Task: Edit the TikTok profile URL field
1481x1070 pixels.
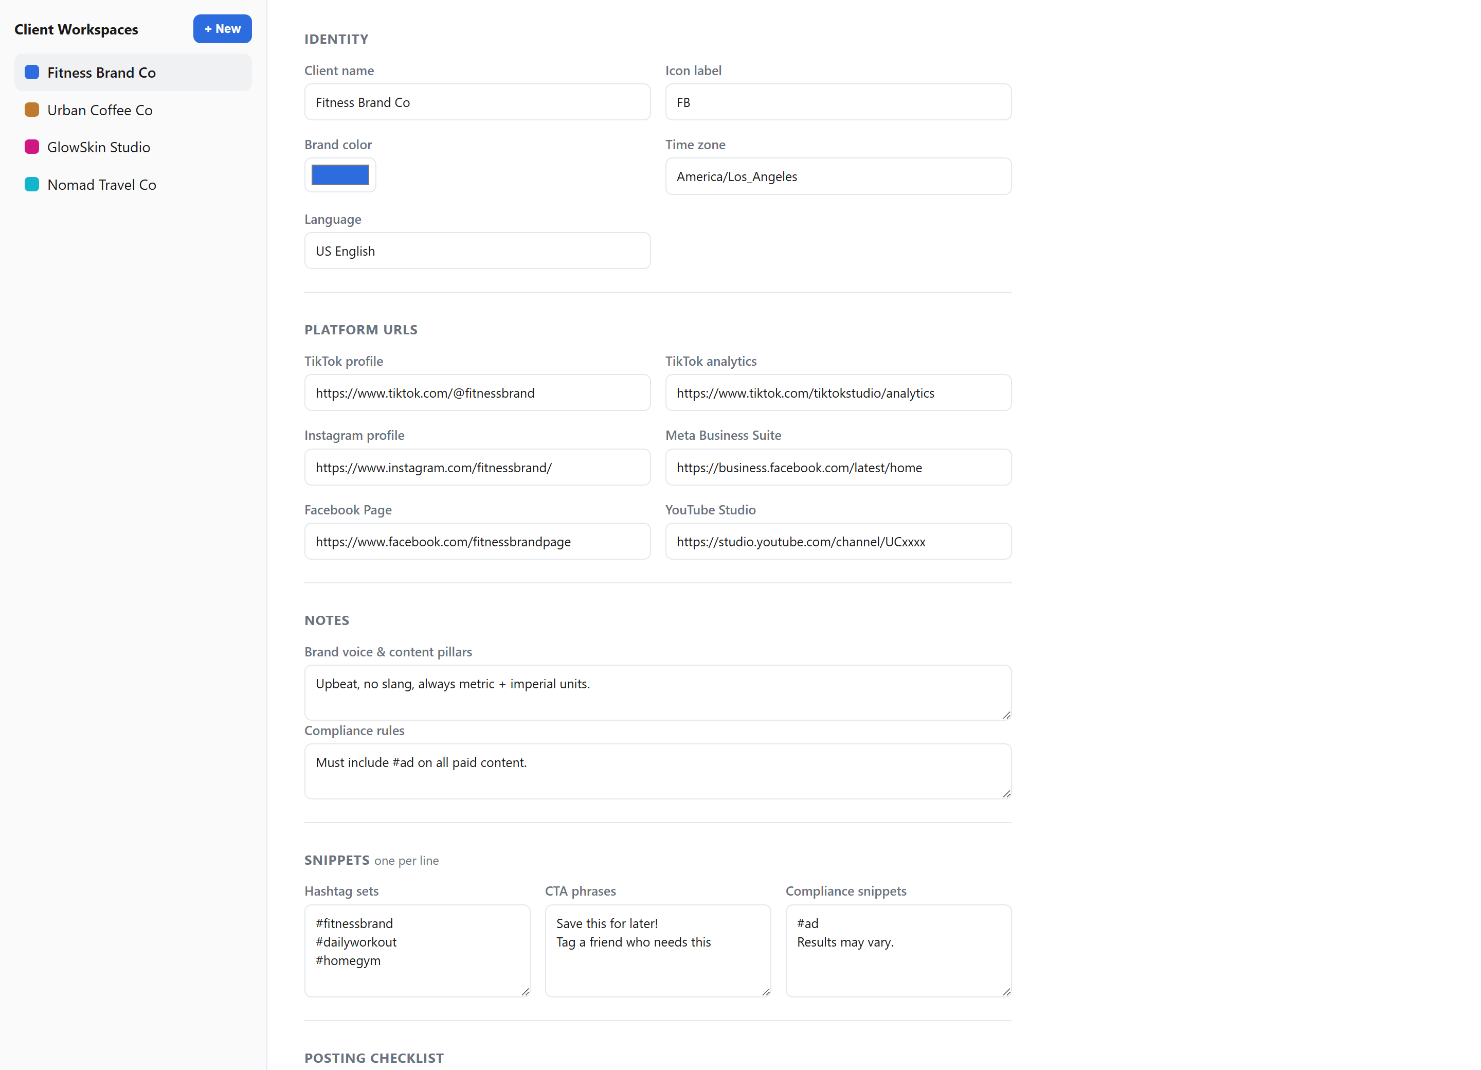Action: pyautogui.click(x=477, y=393)
